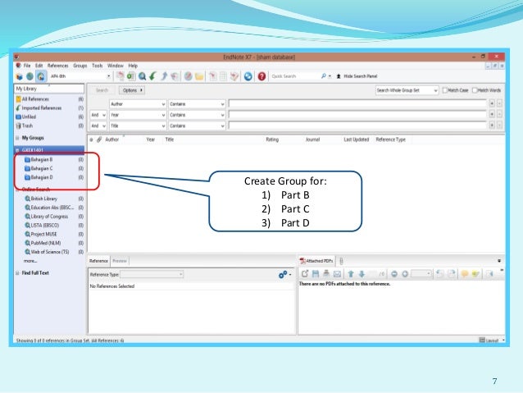The image size is (523, 393).
Task: Enable the Match Case checkbox
Action: point(444,90)
